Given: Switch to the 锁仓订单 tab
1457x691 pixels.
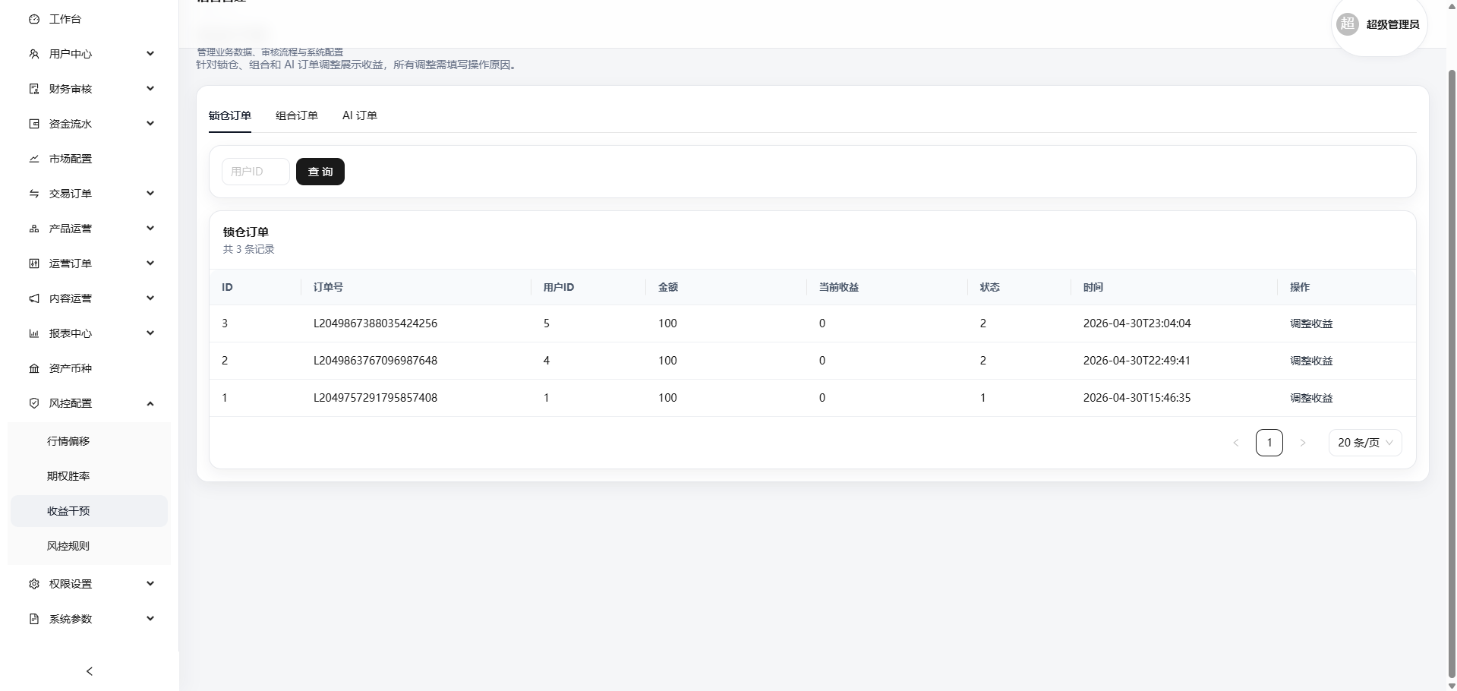Looking at the screenshot, I should pos(230,115).
